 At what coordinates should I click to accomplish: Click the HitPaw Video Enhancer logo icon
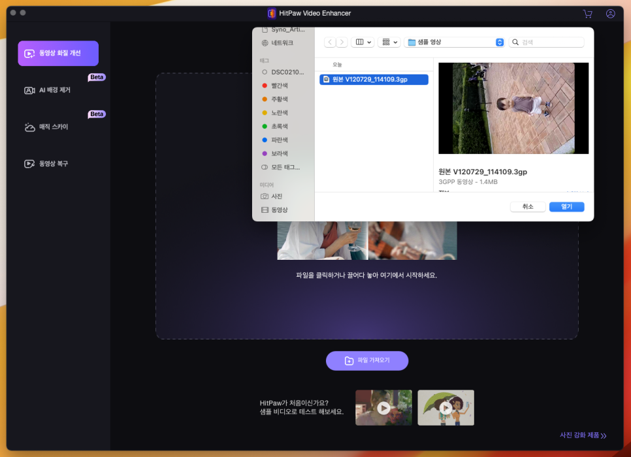click(272, 13)
